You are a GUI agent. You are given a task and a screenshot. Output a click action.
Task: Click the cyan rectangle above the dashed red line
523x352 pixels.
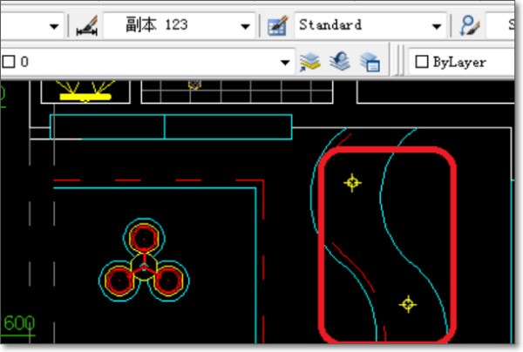170,127
